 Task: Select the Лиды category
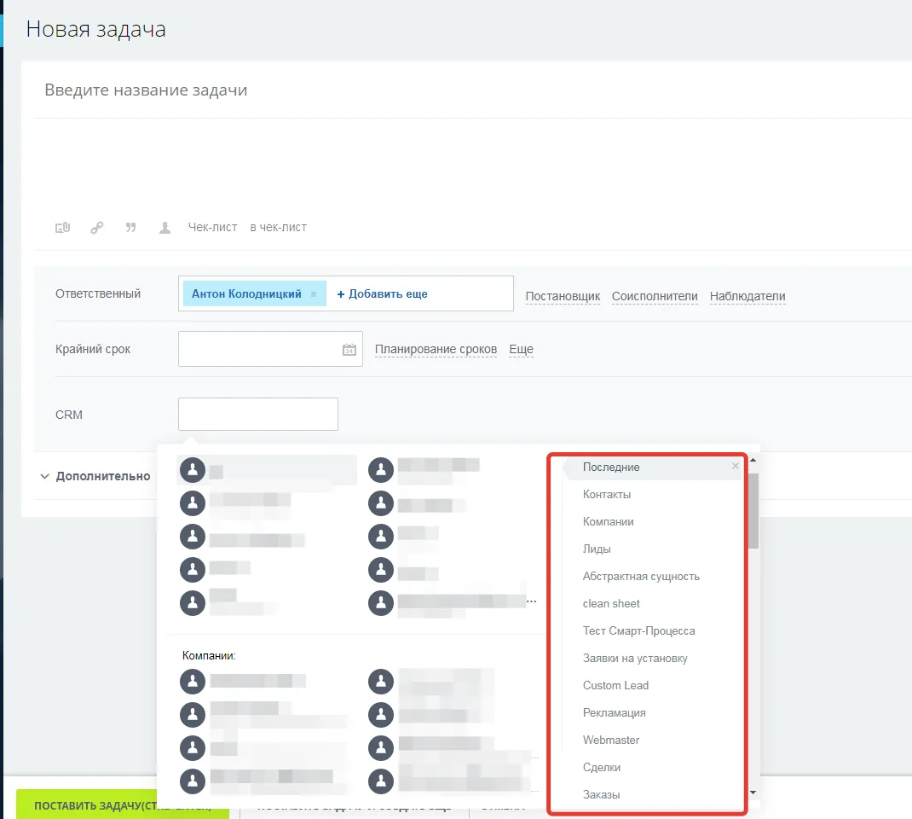597,549
